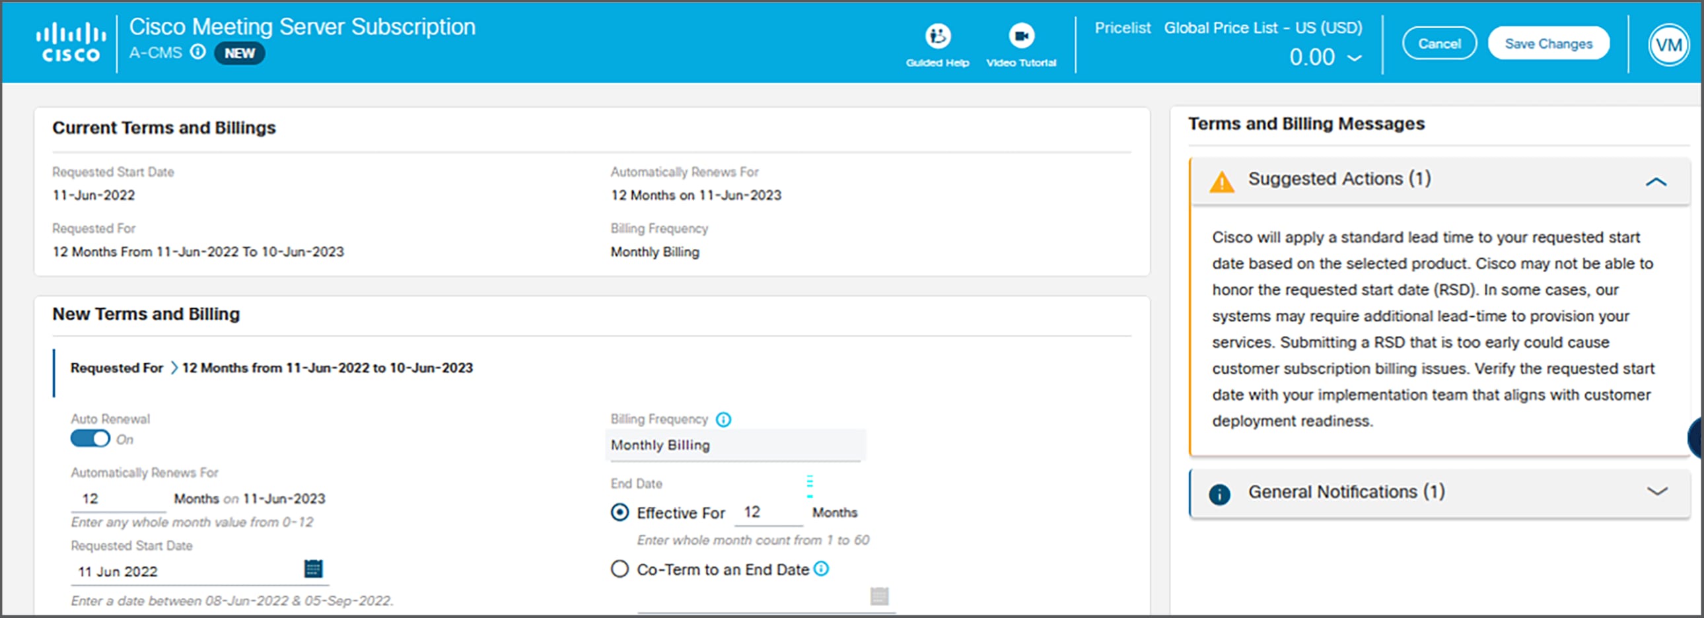This screenshot has width=1704, height=618.
Task: Open Co-Term to an End Date info
Action: tap(820, 568)
